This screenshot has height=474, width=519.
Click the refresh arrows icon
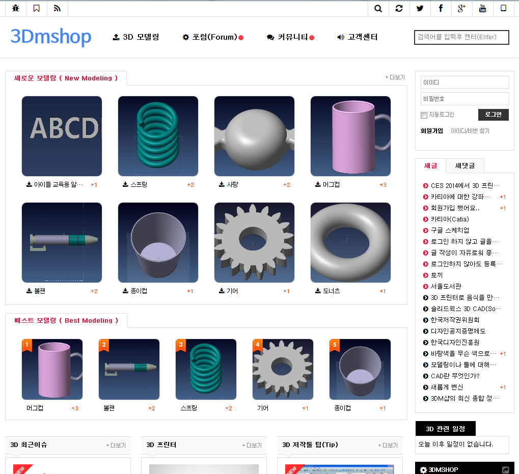(x=399, y=8)
